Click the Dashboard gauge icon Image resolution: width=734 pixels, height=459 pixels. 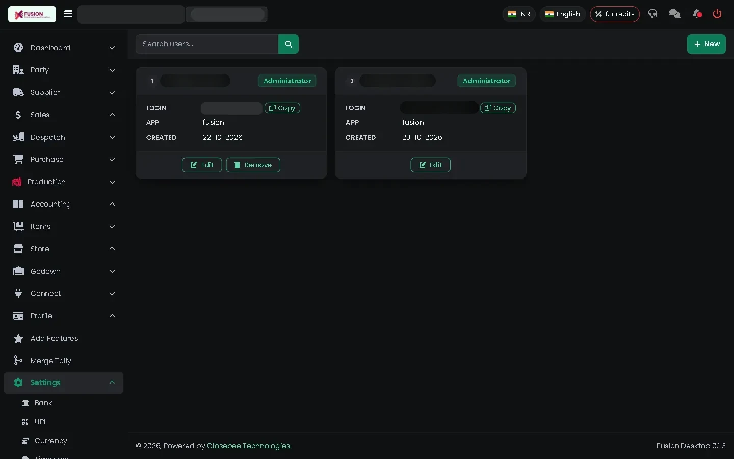(18, 48)
